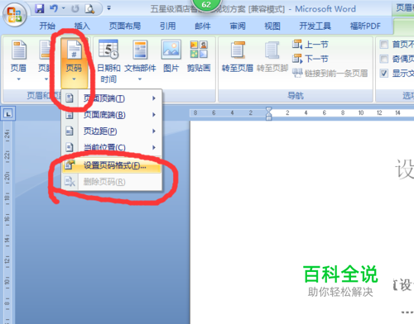Open 页边距(P) submenu

[112, 131]
